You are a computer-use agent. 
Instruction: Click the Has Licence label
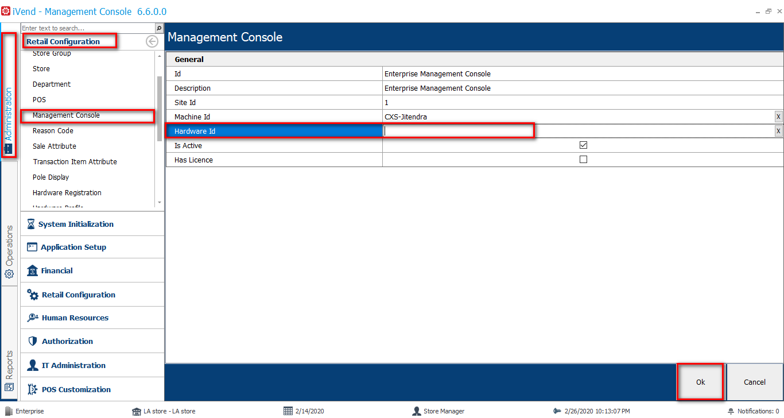(193, 160)
